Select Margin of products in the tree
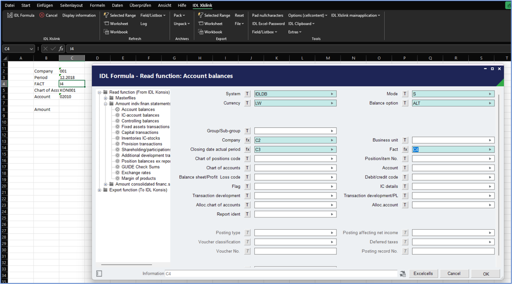This screenshot has width=512, height=284. click(x=135, y=178)
